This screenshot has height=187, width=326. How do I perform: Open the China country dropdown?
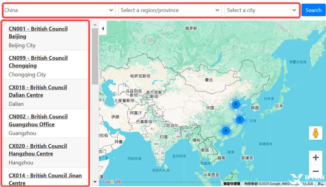tap(59, 10)
